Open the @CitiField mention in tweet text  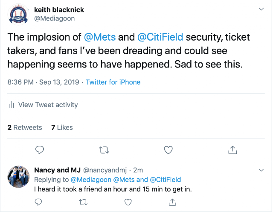(x=160, y=37)
